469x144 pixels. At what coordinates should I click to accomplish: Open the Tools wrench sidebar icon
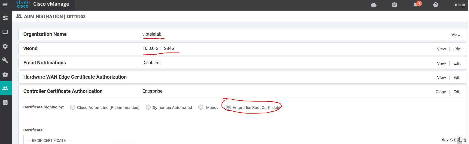pyautogui.click(x=5, y=60)
